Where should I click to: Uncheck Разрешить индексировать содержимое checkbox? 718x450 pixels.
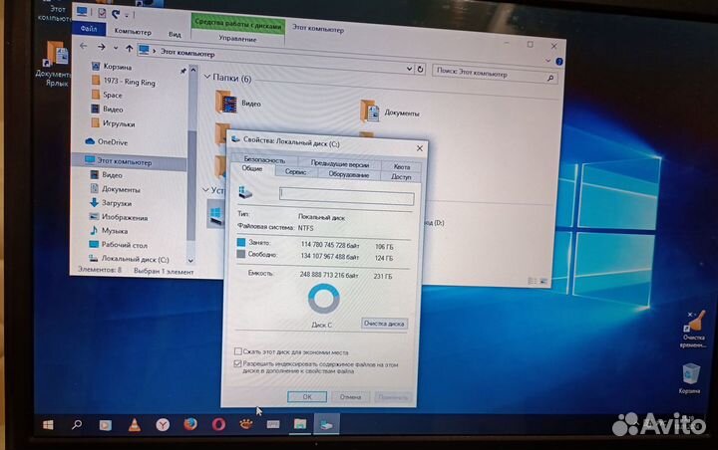pos(237,363)
